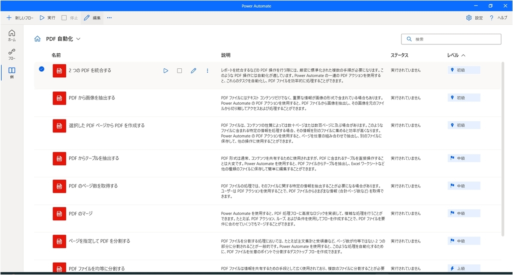Click 中級 badge of PDF からテーブルを抽出する
The height and width of the screenshot is (275, 513).
[x=464, y=158]
